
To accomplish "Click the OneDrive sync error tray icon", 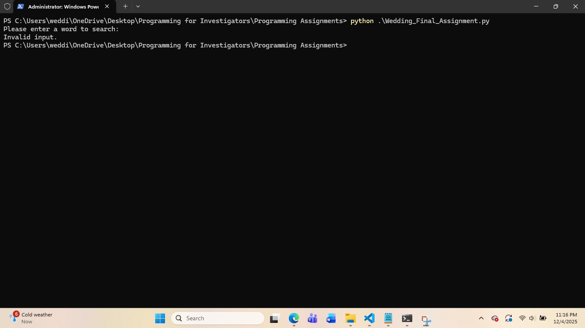I will click(495, 318).
